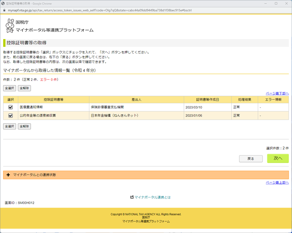Click the 証明書等作成日 column header
The image size is (292, 233).
tap(208, 100)
